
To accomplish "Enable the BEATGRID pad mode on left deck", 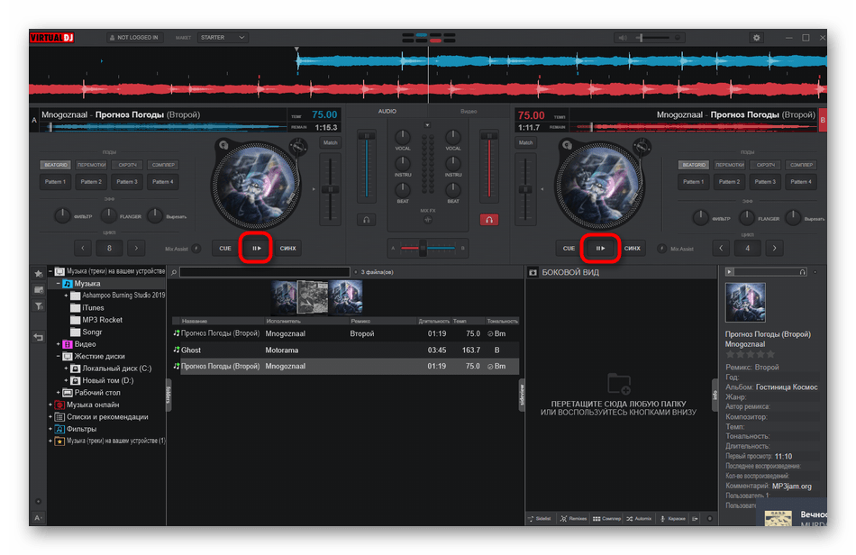I will point(56,165).
